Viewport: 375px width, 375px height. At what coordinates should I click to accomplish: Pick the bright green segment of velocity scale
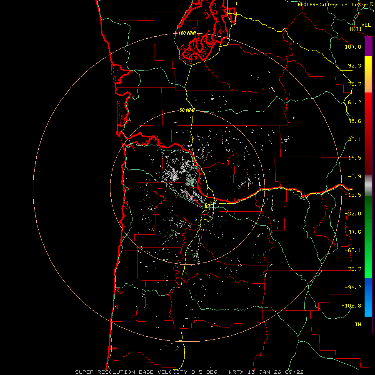(368, 268)
